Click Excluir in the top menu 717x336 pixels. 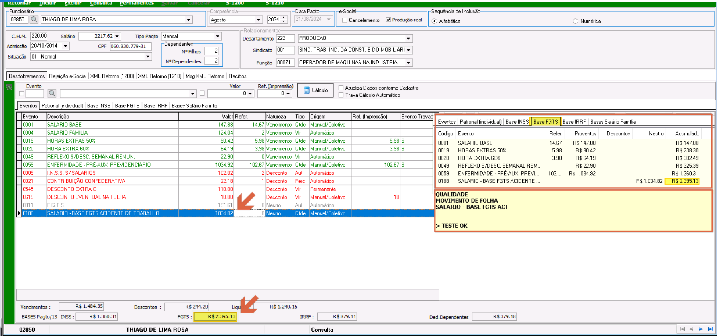point(73,3)
